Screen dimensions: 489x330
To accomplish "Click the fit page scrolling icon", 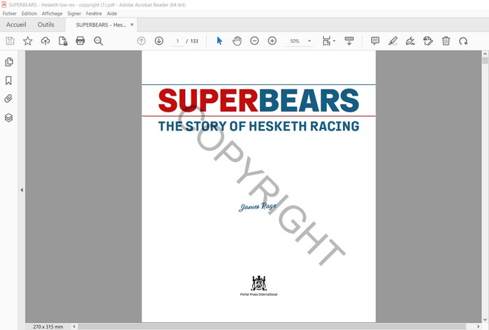I will pyautogui.click(x=326, y=40).
